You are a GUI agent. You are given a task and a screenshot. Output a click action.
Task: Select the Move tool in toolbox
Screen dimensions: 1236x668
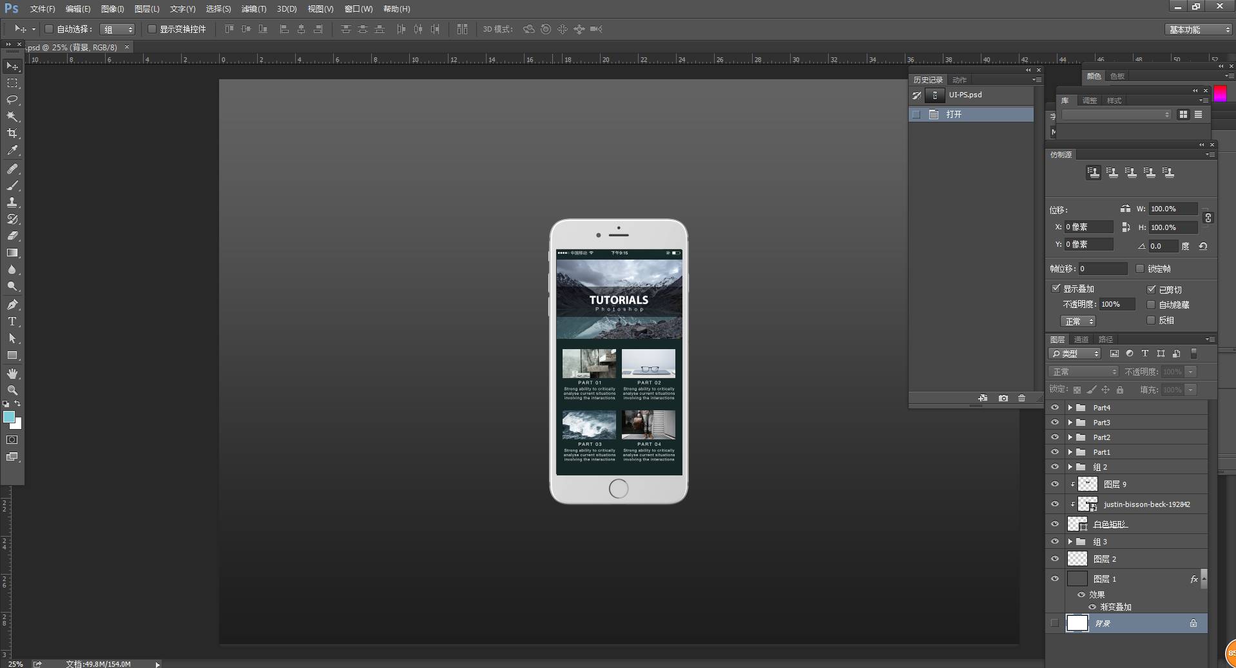tap(12, 66)
